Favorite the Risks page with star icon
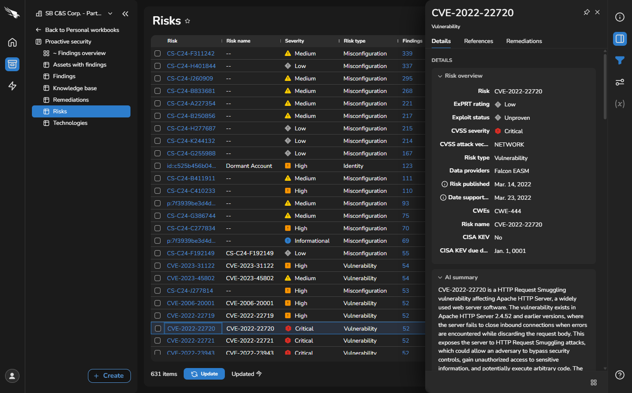This screenshot has width=632, height=393. tap(187, 21)
